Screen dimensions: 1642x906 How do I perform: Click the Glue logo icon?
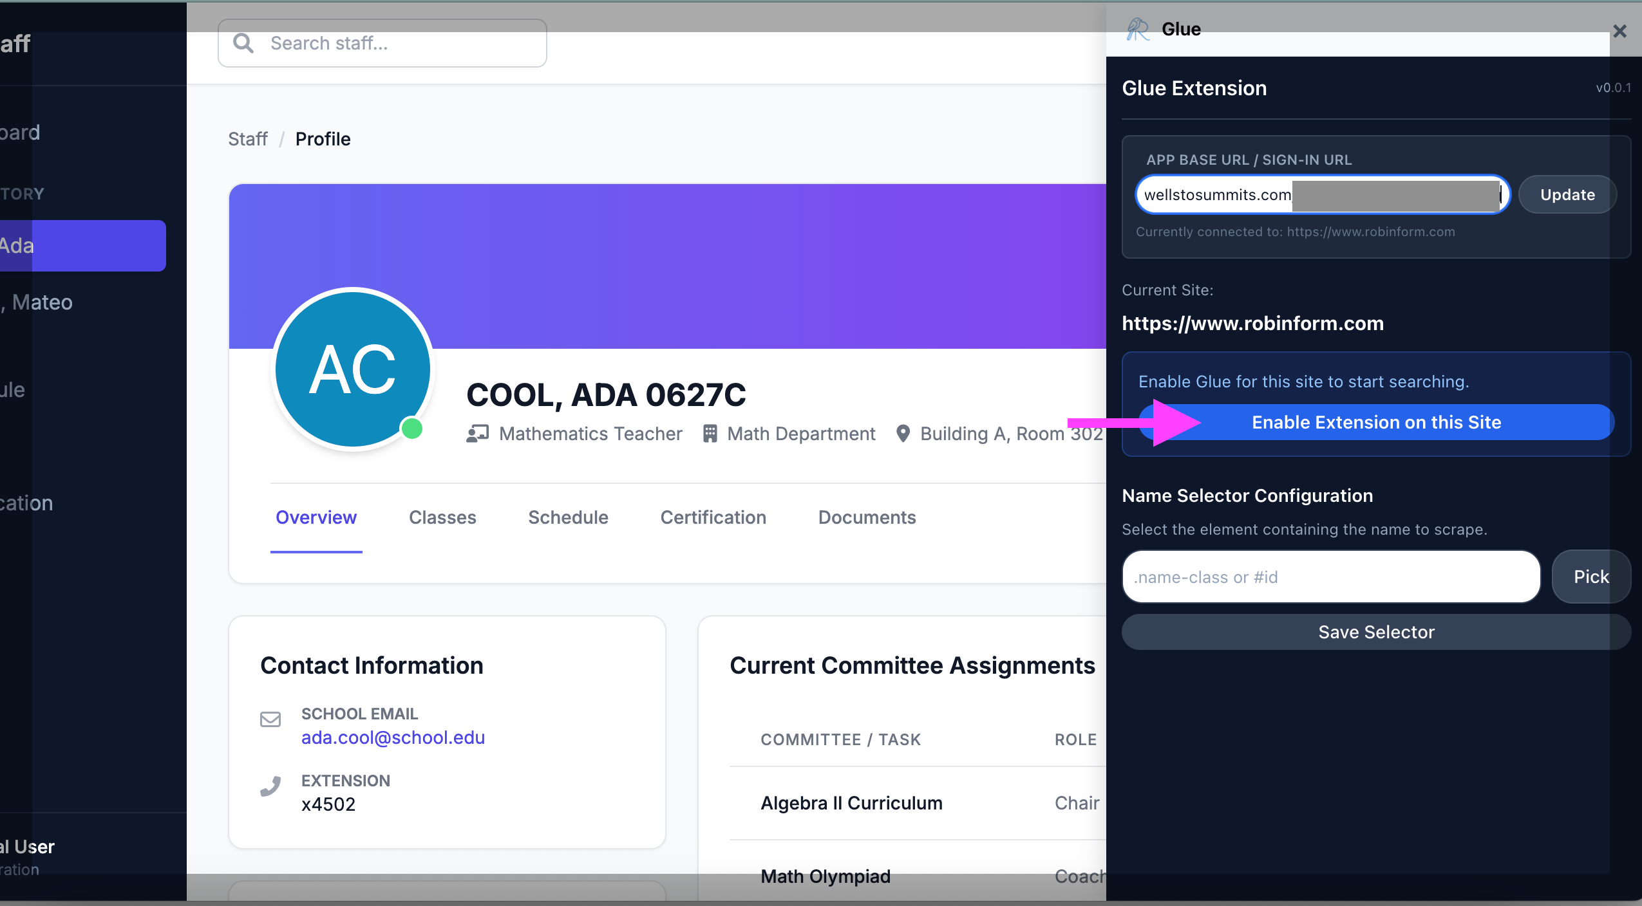click(x=1137, y=29)
